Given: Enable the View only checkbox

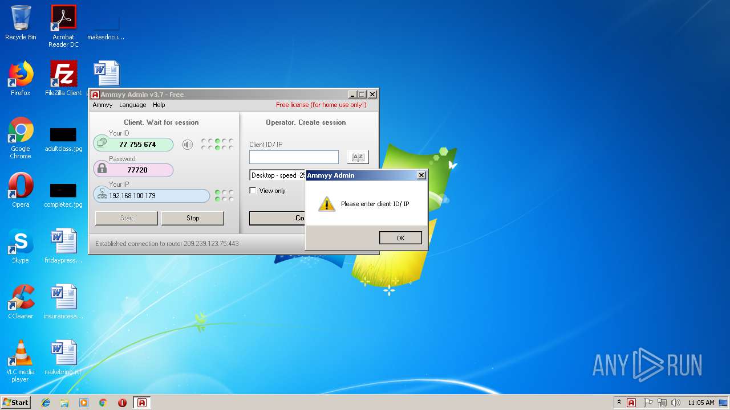Looking at the screenshot, I should tap(253, 191).
